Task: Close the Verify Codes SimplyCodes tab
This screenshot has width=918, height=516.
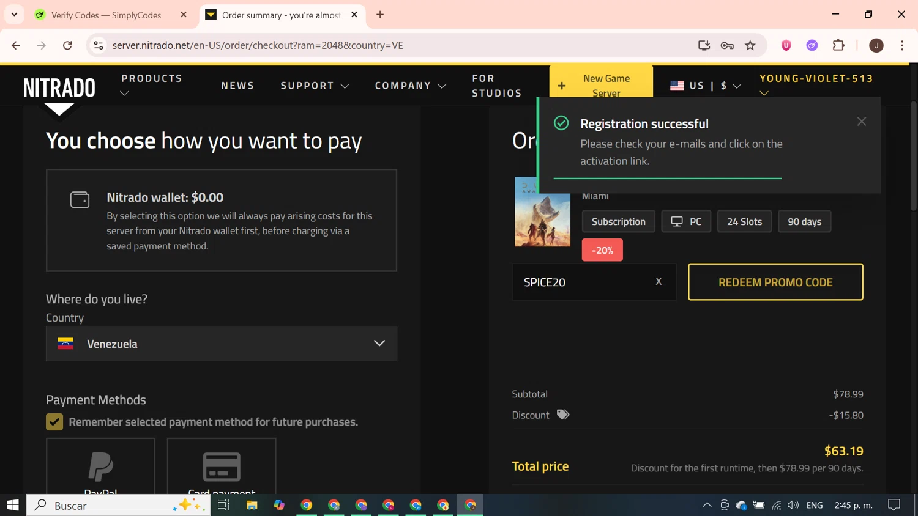Action: click(x=184, y=15)
